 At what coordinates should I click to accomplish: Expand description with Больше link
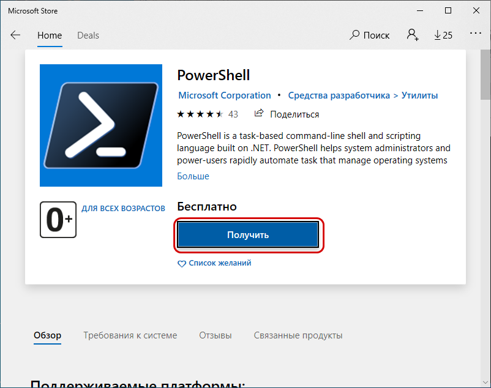pyautogui.click(x=193, y=176)
